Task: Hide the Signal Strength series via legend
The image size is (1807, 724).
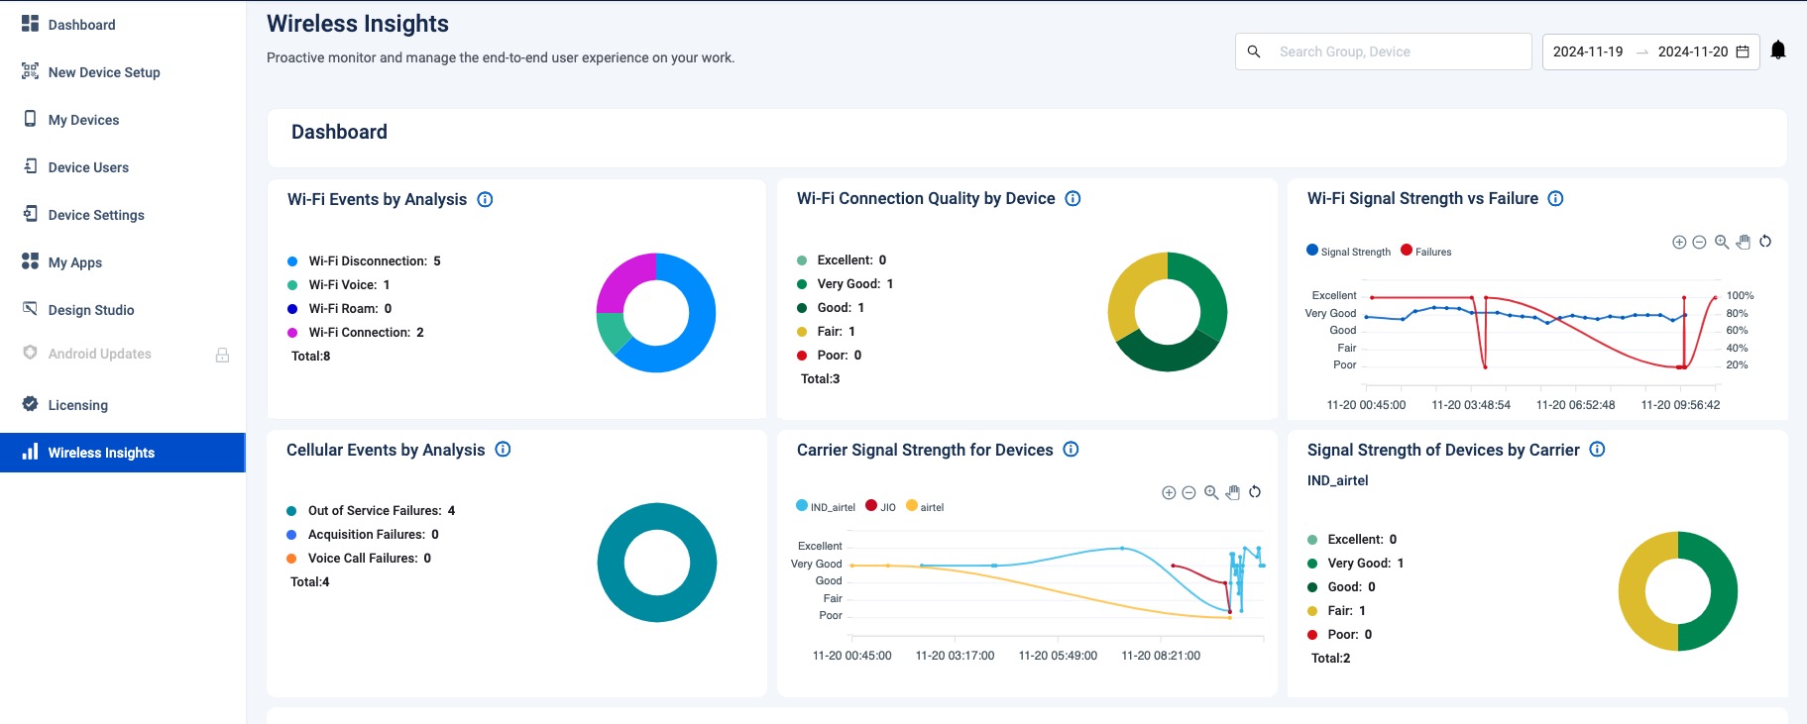Action: [1349, 252]
